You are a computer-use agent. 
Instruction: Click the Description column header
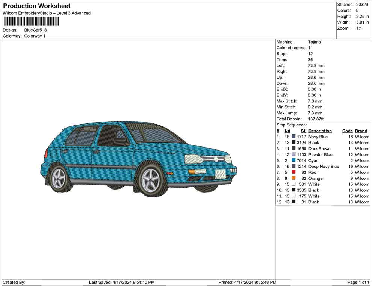pyautogui.click(x=320, y=131)
